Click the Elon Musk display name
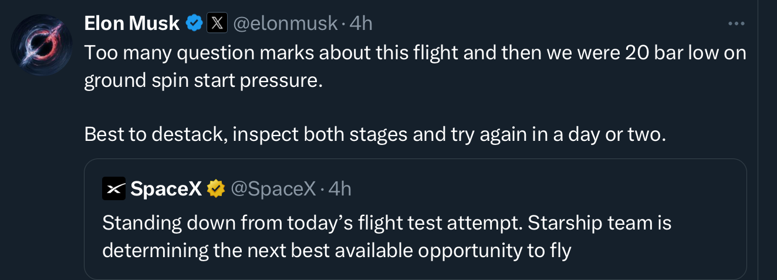 [132, 23]
